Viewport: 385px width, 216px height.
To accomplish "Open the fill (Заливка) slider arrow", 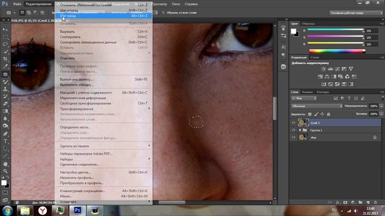I will (x=381, y=114).
